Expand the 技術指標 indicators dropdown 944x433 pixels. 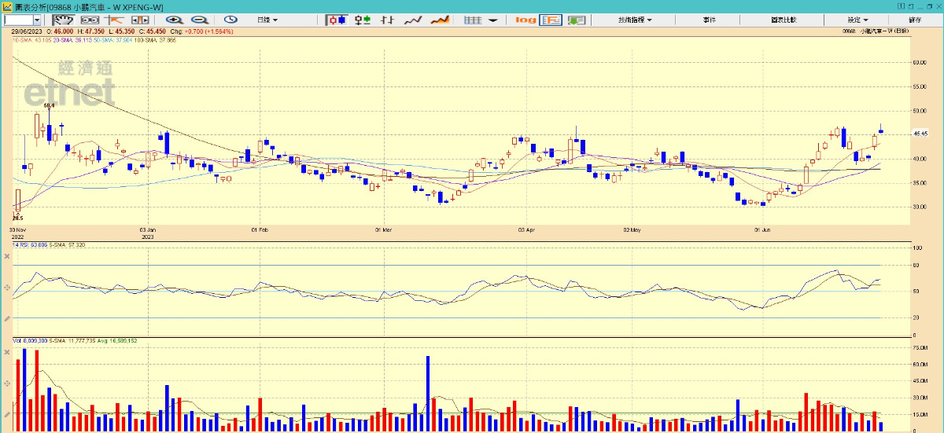[635, 20]
